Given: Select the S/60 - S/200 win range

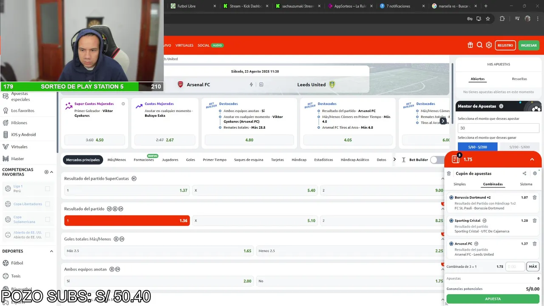Looking at the screenshot, I should click(478, 147).
